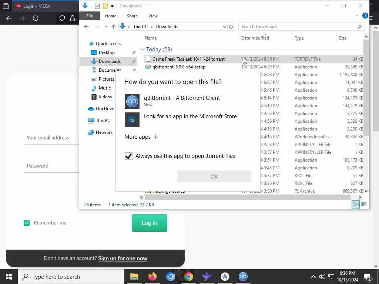This screenshot has width=379, height=284.
Task: Toggle the Remember me checkbox on MEGA
Action: point(27,223)
